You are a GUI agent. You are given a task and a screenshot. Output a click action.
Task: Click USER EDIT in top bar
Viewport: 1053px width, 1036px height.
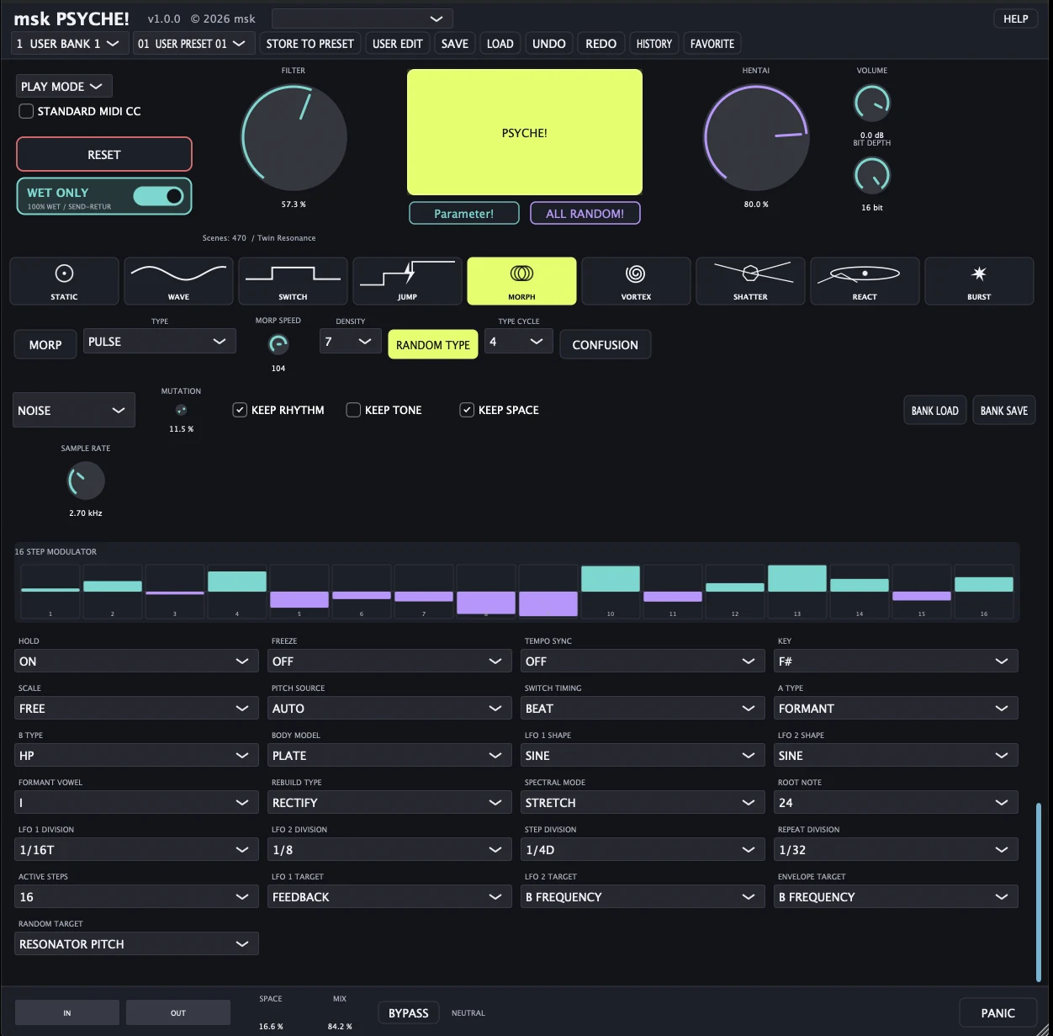(x=398, y=44)
